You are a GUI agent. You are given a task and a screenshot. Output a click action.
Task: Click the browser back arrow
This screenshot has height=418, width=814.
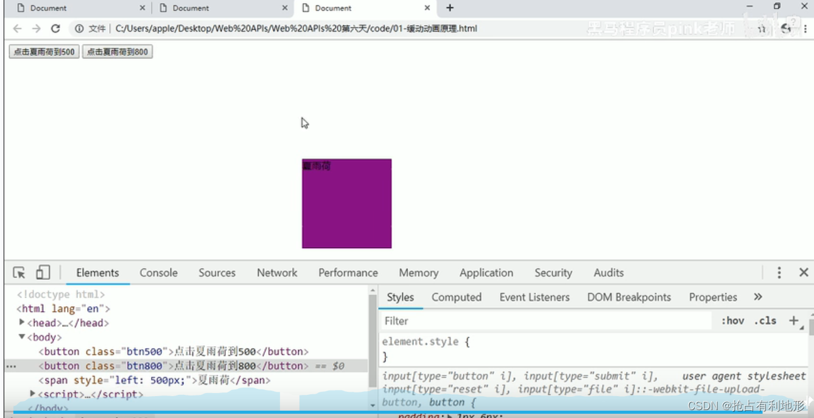17,29
